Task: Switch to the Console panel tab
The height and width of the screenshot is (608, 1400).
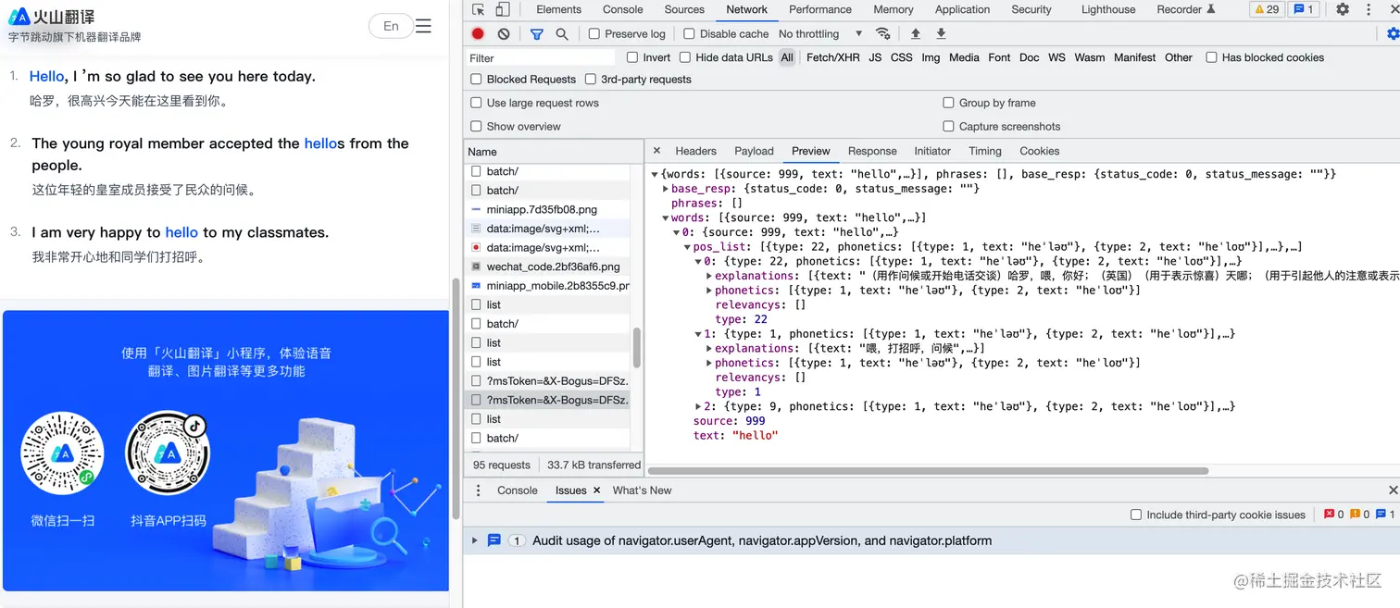Action: point(622,9)
